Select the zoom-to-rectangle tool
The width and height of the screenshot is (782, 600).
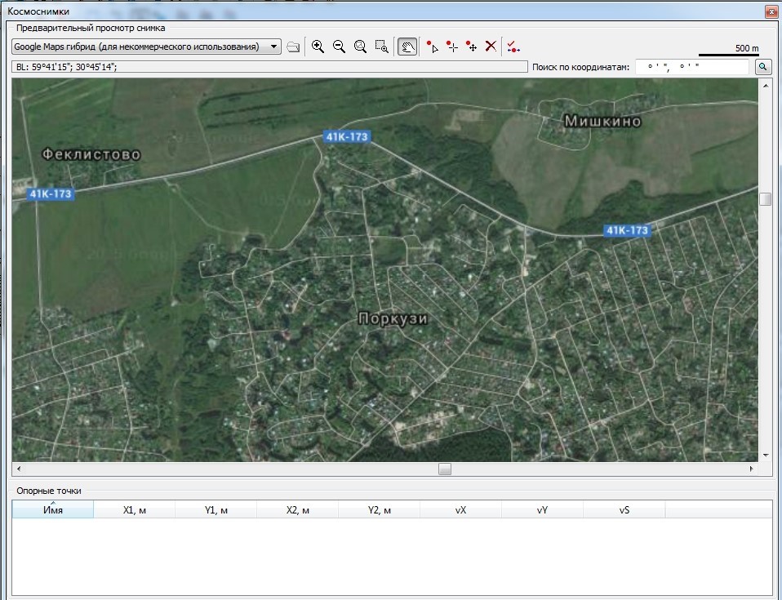pyautogui.click(x=381, y=47)
